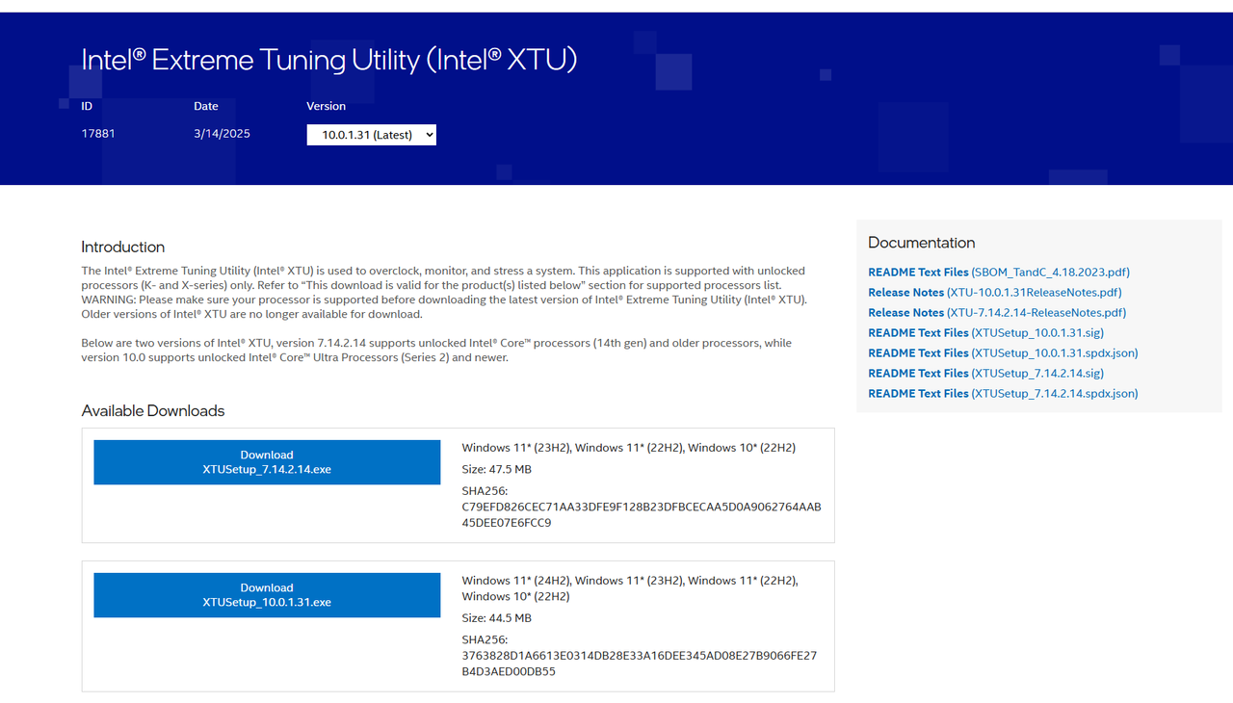Click the ID value 17881
This screenshot has height=703, width=1233.
(x=98, y=134)
